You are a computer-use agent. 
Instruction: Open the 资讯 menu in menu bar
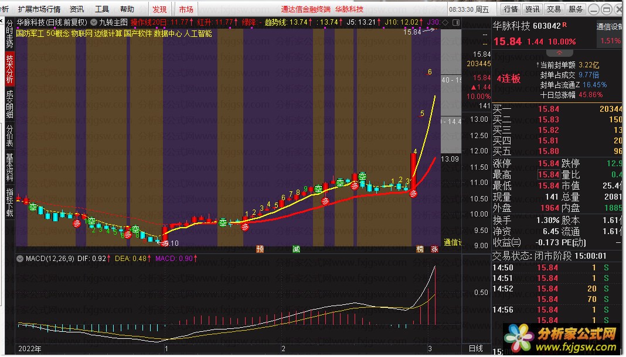77,9
